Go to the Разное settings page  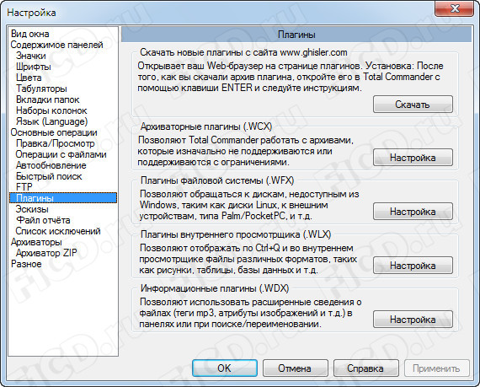tap(26, 264)
